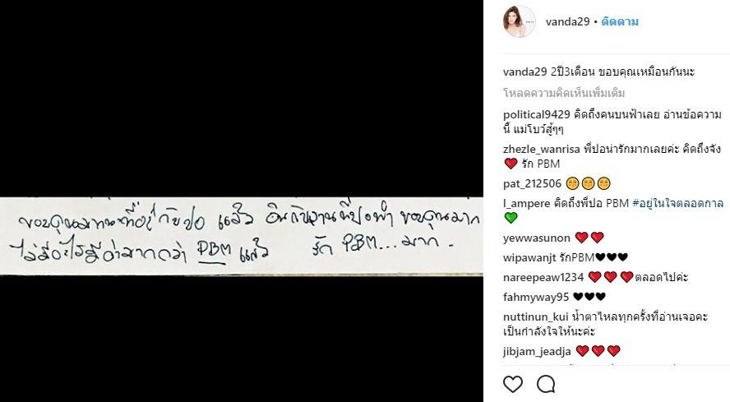Open jibjam_jeadja's profile
This screenshot has width=730, height=402.
(537, 351)
